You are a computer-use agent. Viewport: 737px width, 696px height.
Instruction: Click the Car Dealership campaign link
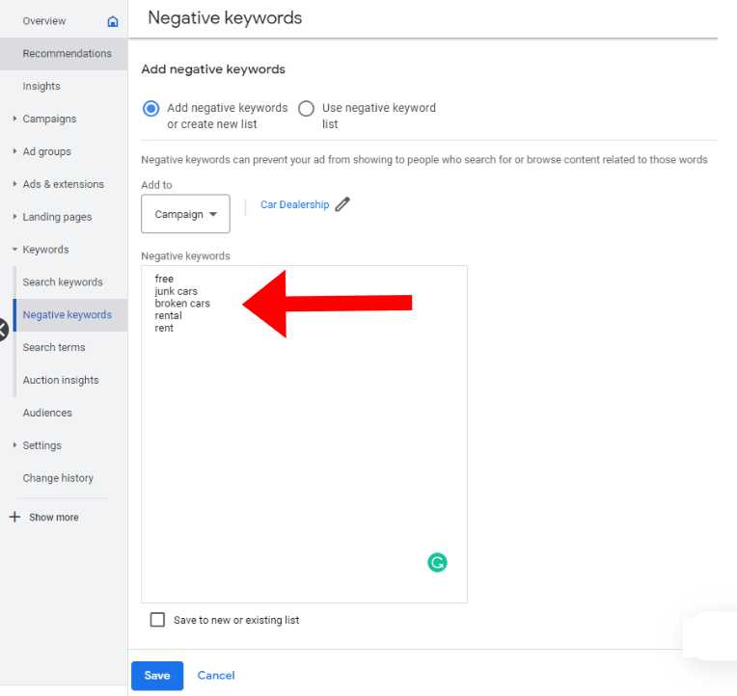pos(295,204)
